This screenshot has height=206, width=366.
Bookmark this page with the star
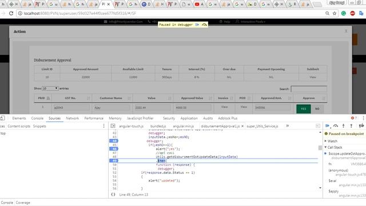(335, 13)
